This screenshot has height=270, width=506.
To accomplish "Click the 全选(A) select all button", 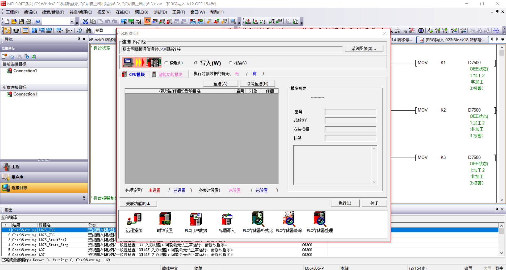I will coord(220,83).
